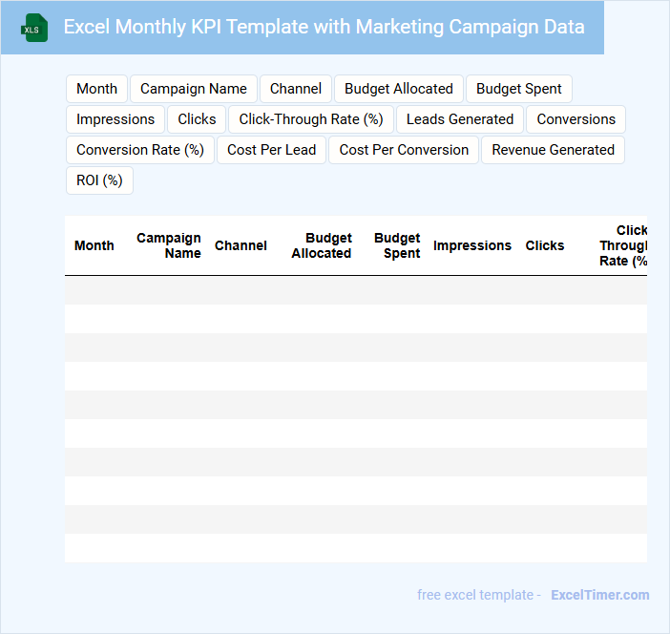The image size is (670, 634).
Task: Click the Conversions tag
Action: (576, 119)
